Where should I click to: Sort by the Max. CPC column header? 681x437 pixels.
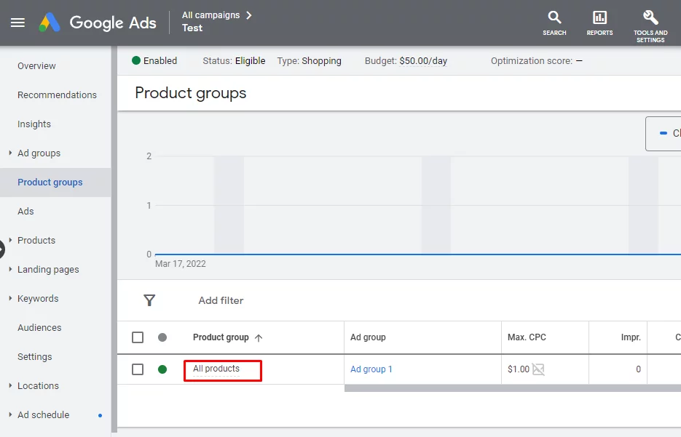(527, 337)
